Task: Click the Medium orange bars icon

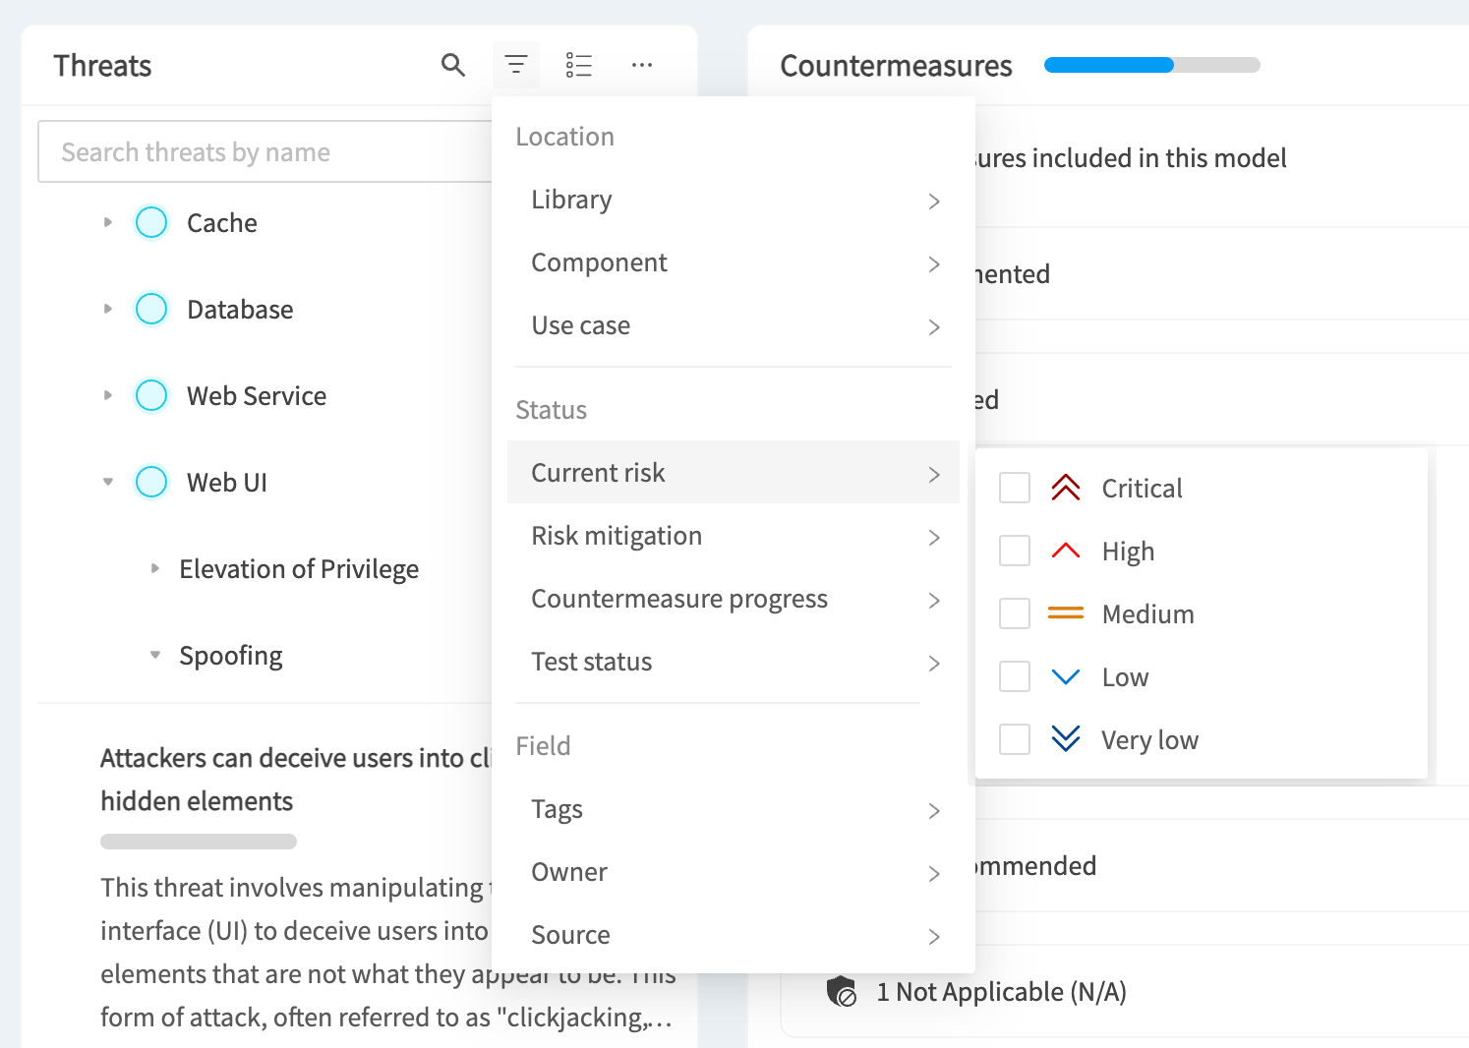Action: pos(1066,613)
